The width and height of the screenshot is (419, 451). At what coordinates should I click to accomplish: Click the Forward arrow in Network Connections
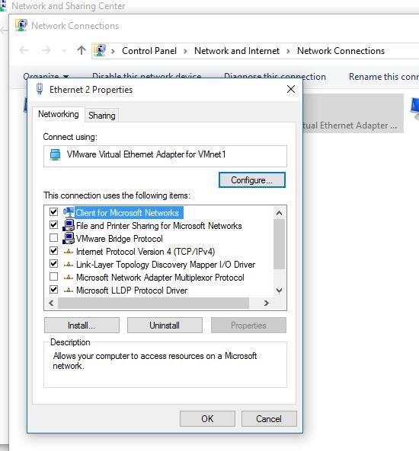pyautogui.click(x=46, y=51)
